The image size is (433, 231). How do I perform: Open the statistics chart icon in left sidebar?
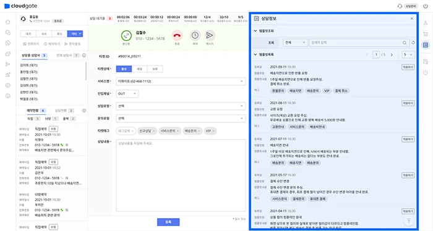tap(8, 75)
